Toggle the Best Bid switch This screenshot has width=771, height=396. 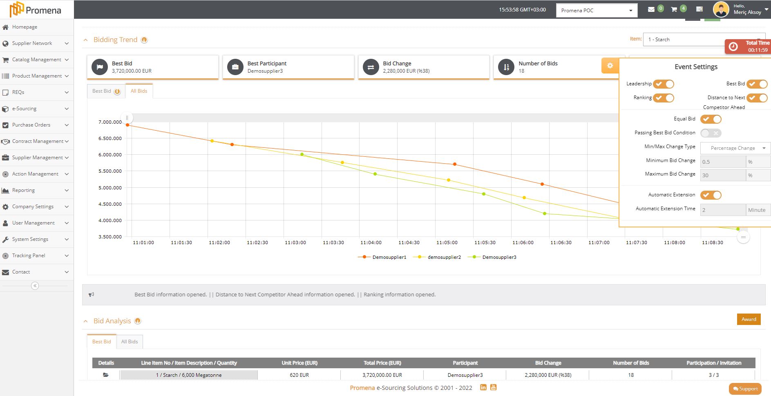click(757, 84)
